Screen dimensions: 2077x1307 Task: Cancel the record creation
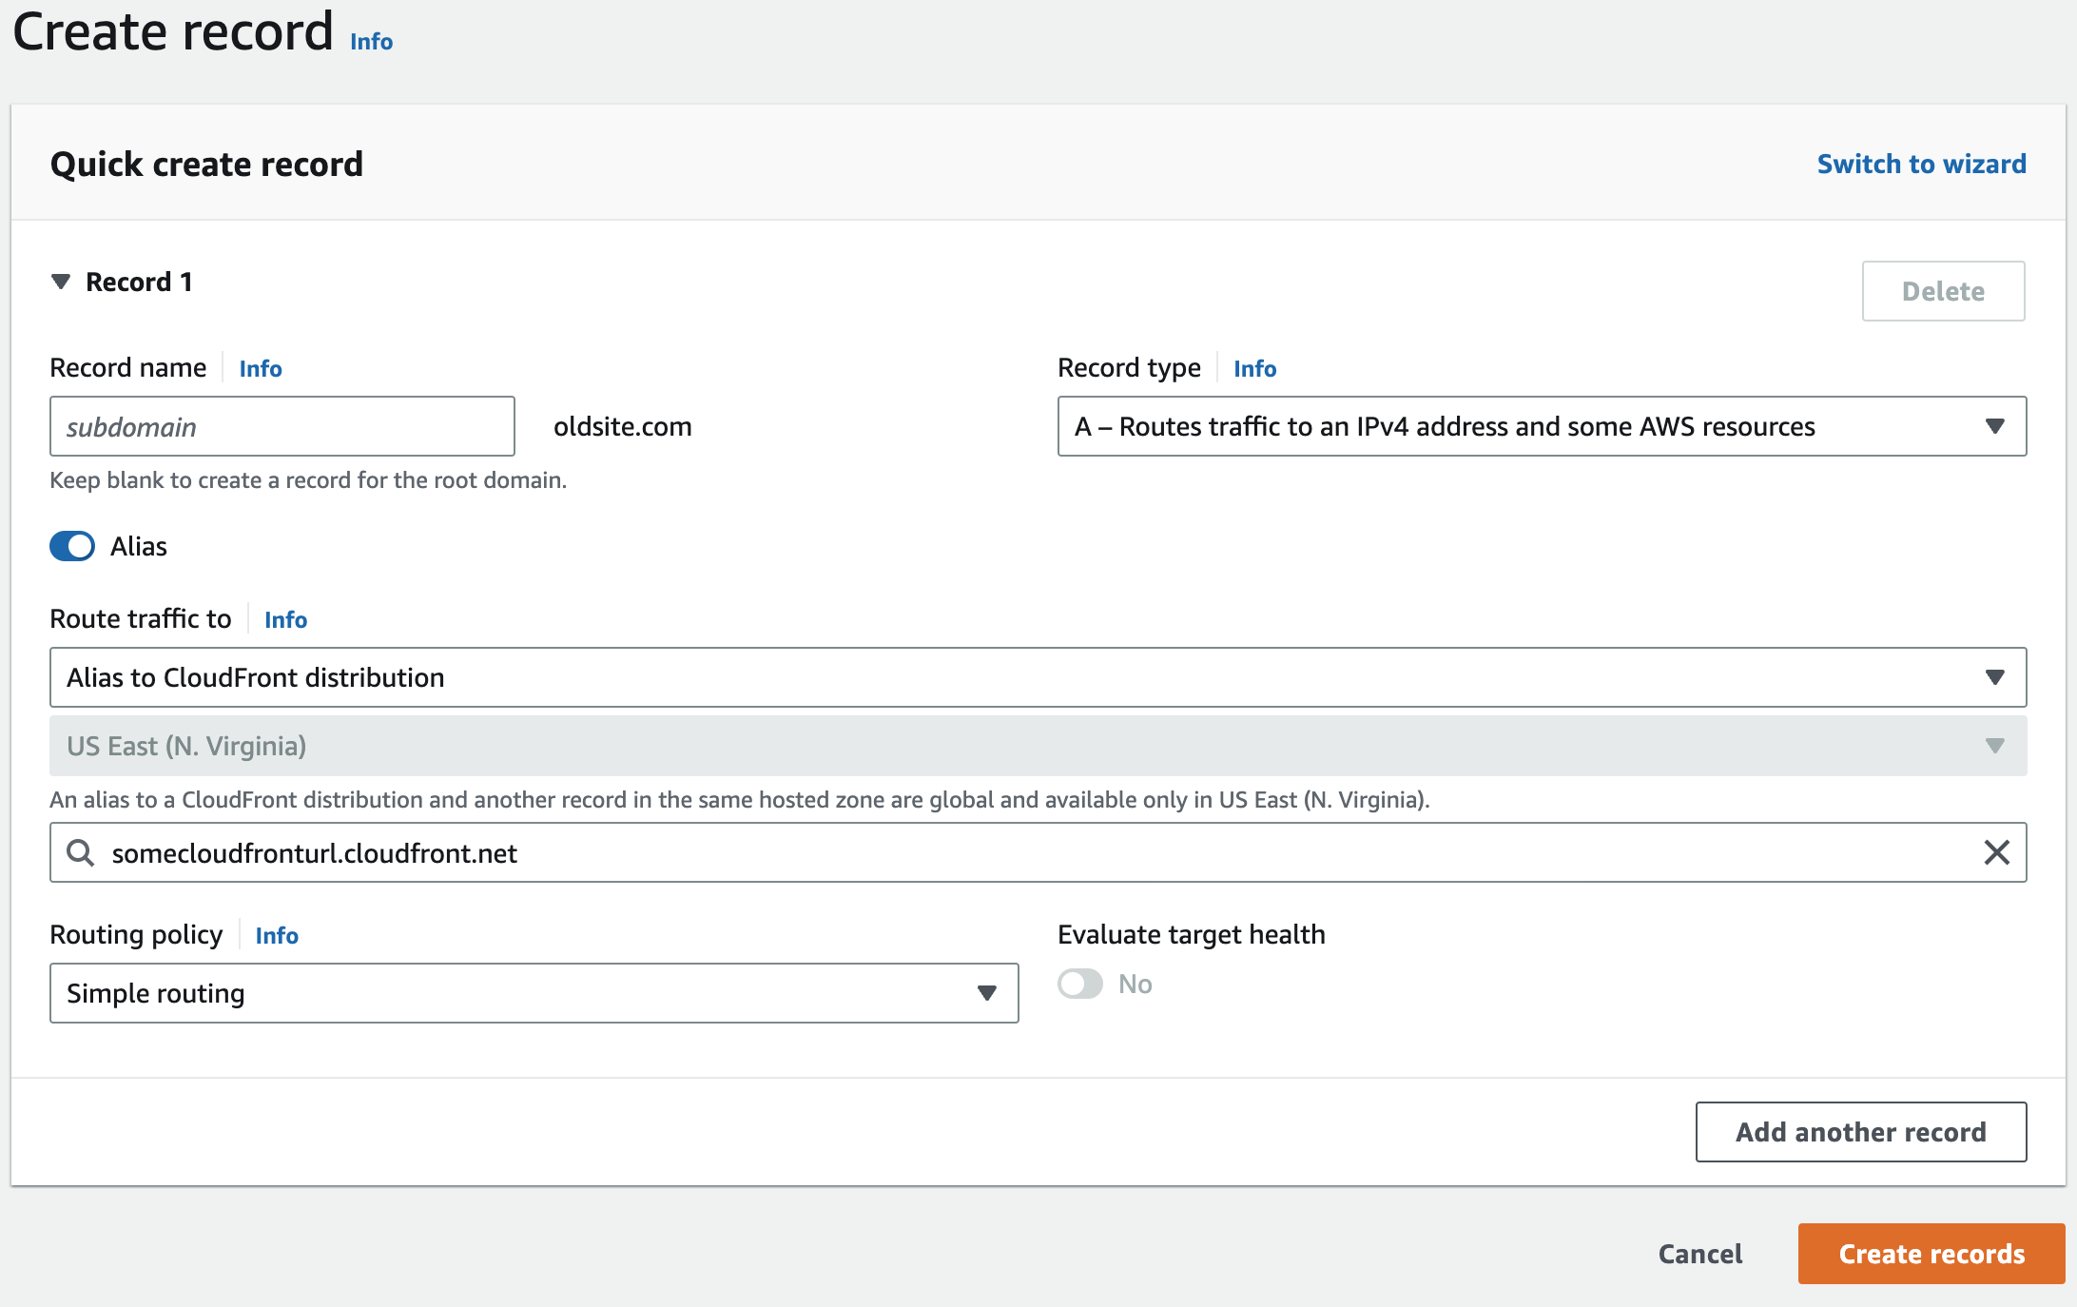click(1700, 1254)
